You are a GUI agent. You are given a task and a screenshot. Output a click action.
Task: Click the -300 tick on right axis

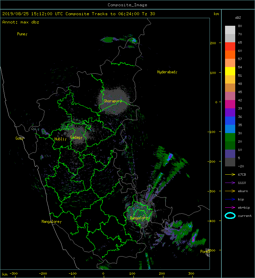point(212,191)
